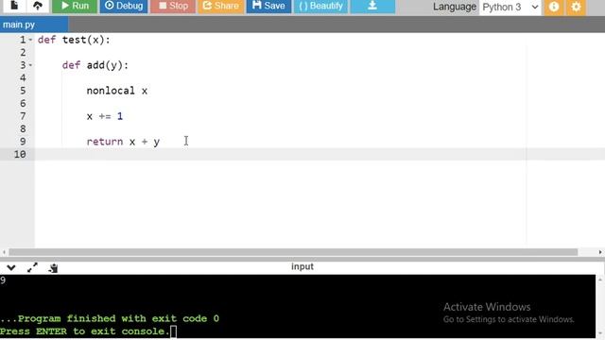Click the 'return x + y' statement
Screen dimensions: 605x340
[x=123, y=142]
